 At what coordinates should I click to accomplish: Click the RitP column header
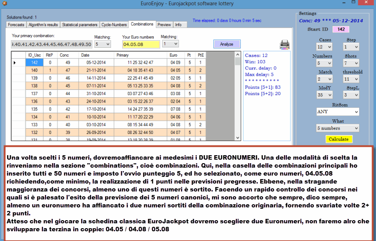50,55
